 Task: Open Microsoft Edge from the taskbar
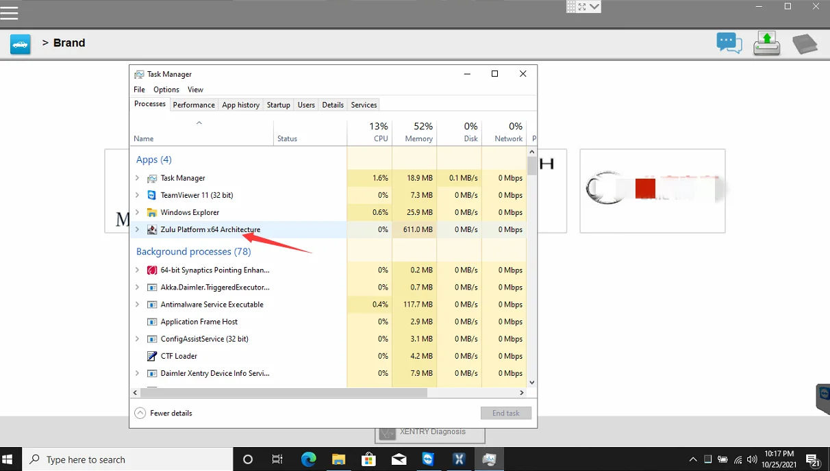tap(309, 459)
